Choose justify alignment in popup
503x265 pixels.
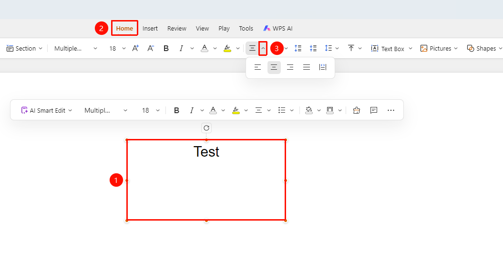point(307,67)
